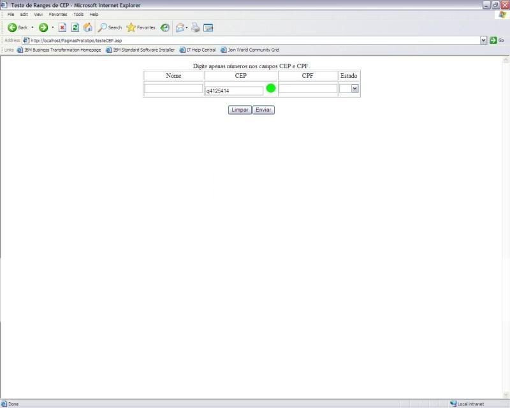Expand the Back button history arrow
The height and width of the screenshot is (408, 510).
click(x=33, y=27)
